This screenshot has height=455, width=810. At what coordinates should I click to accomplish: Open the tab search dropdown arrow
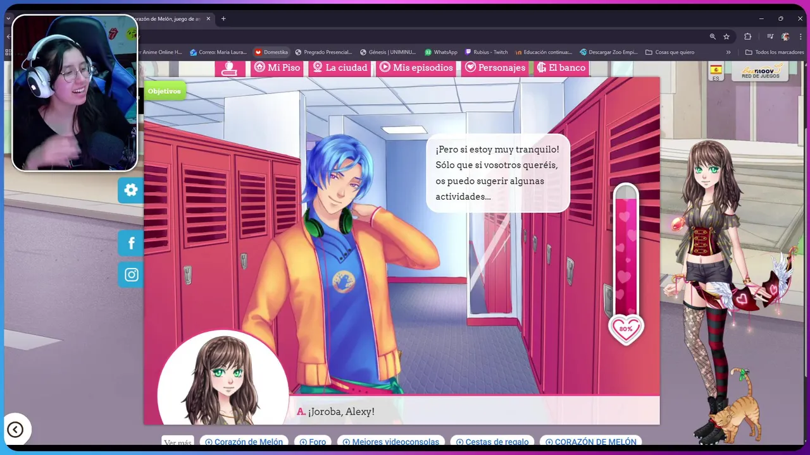tap(8, 19)
